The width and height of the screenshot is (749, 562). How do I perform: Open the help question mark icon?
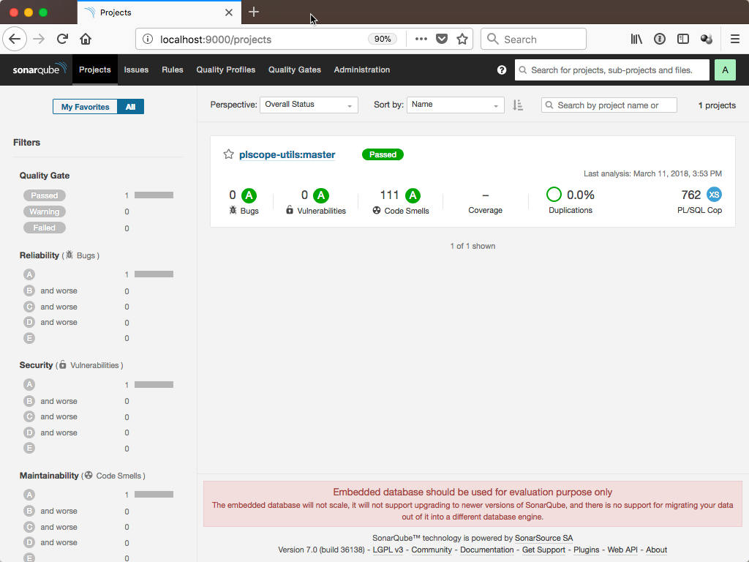point(502,70)
